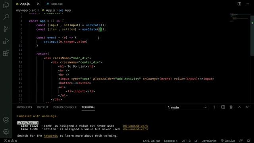Open notifications bell icon
Screen dimensions: 254x143
click(x=248, y=141)
